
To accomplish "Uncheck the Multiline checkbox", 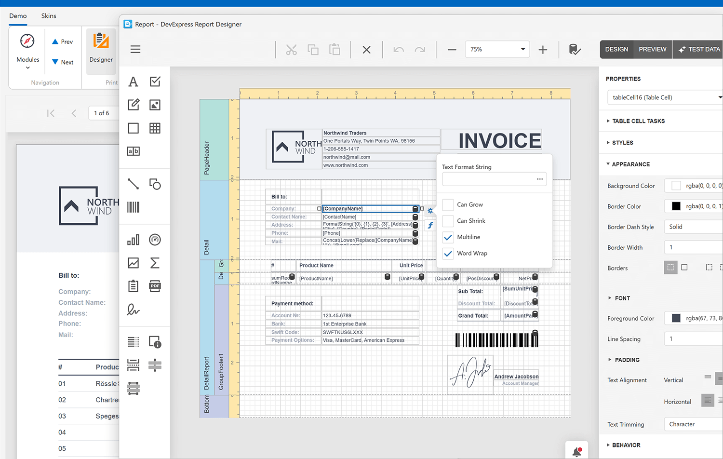I will click(448, 237).
